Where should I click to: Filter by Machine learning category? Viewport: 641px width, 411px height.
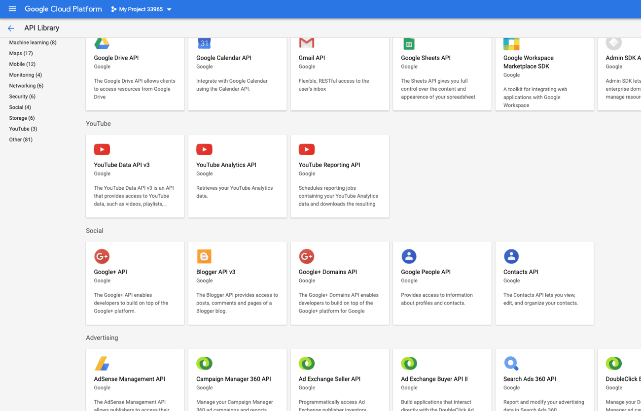click(x=33, y=42)
